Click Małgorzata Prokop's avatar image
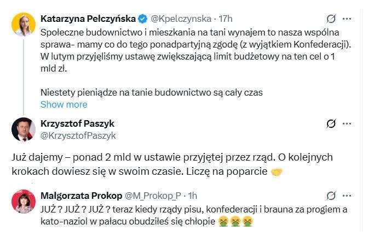 point(23,201)
